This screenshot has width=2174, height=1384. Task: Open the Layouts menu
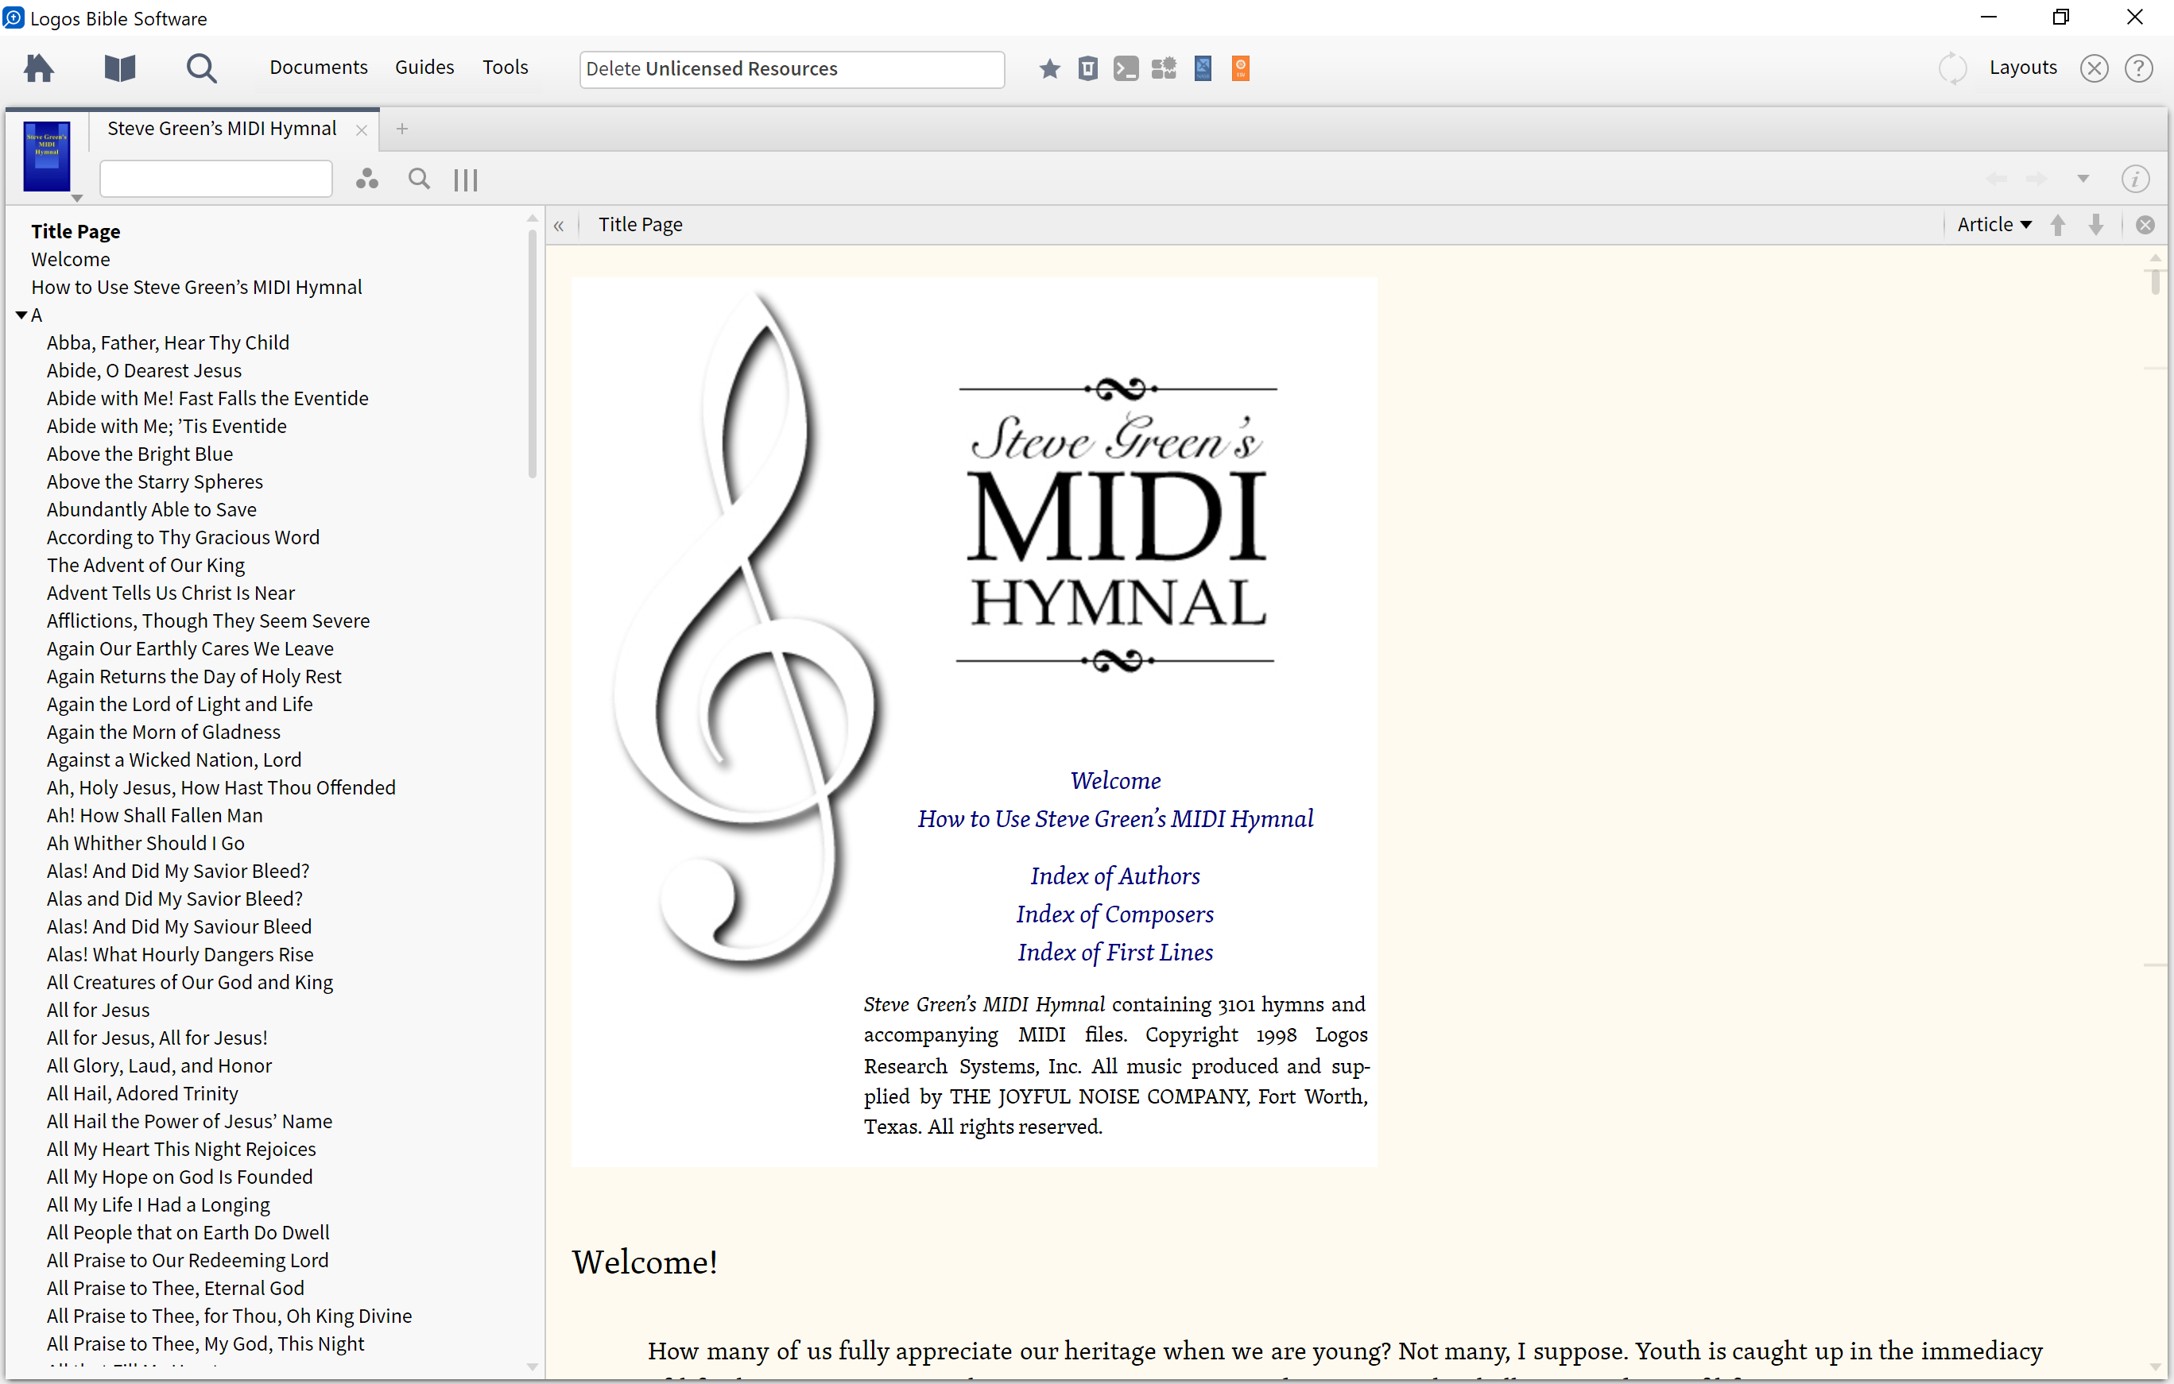[2022, 68]
